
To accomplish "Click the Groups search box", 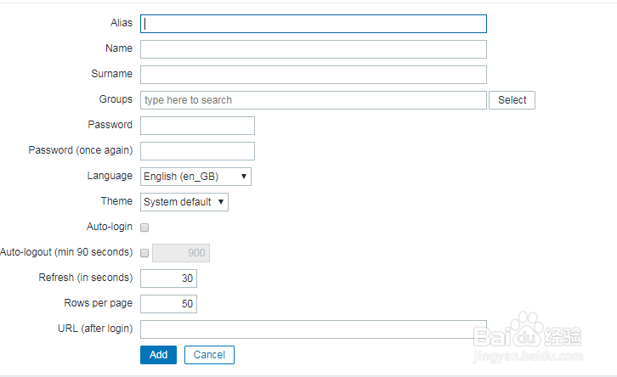I will [x=313, y=100].
